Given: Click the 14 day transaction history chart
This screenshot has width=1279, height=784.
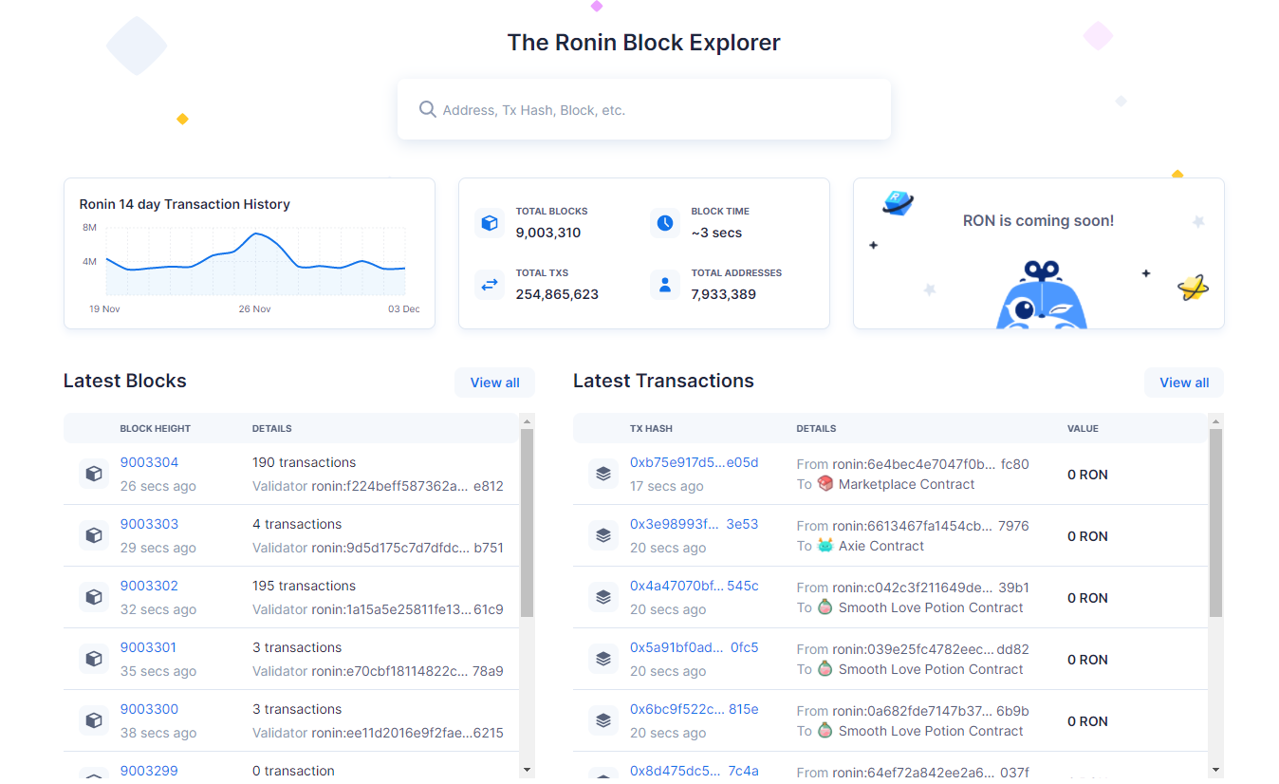Looking at the screenshot, I should click(x=255, y=261).
